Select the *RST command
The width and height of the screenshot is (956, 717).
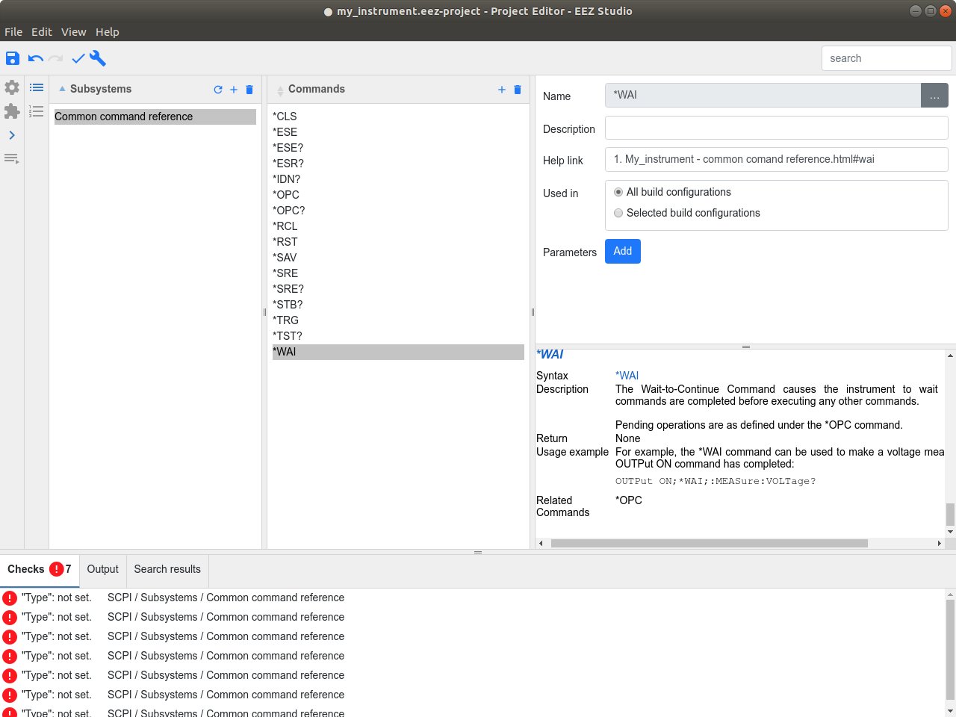click(398, 242)
